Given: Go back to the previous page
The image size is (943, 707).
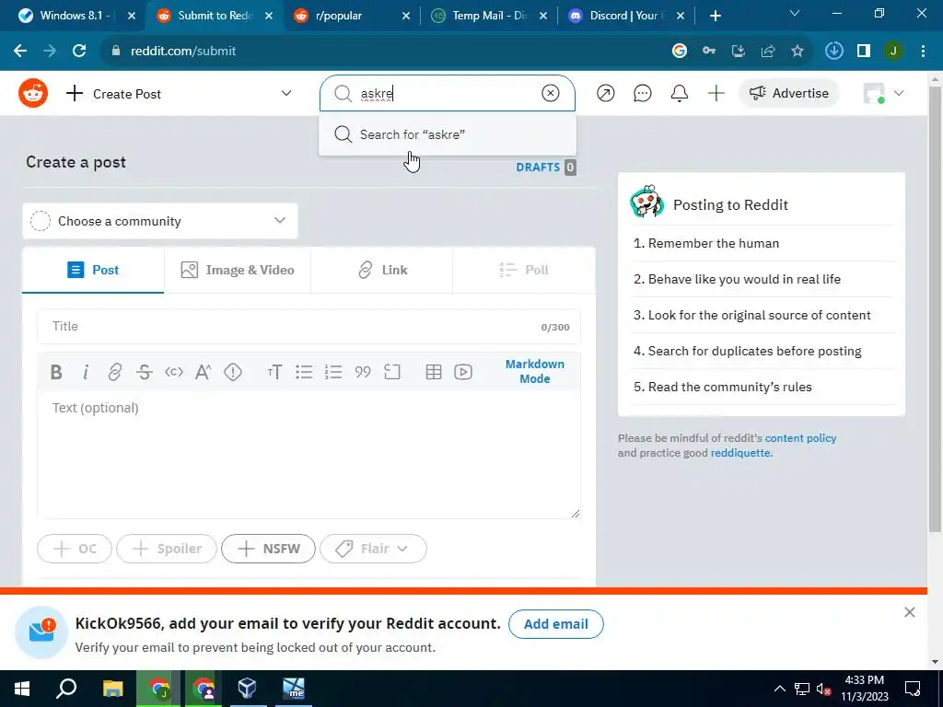Looking at the screenshot, I should tap(20, 52).
